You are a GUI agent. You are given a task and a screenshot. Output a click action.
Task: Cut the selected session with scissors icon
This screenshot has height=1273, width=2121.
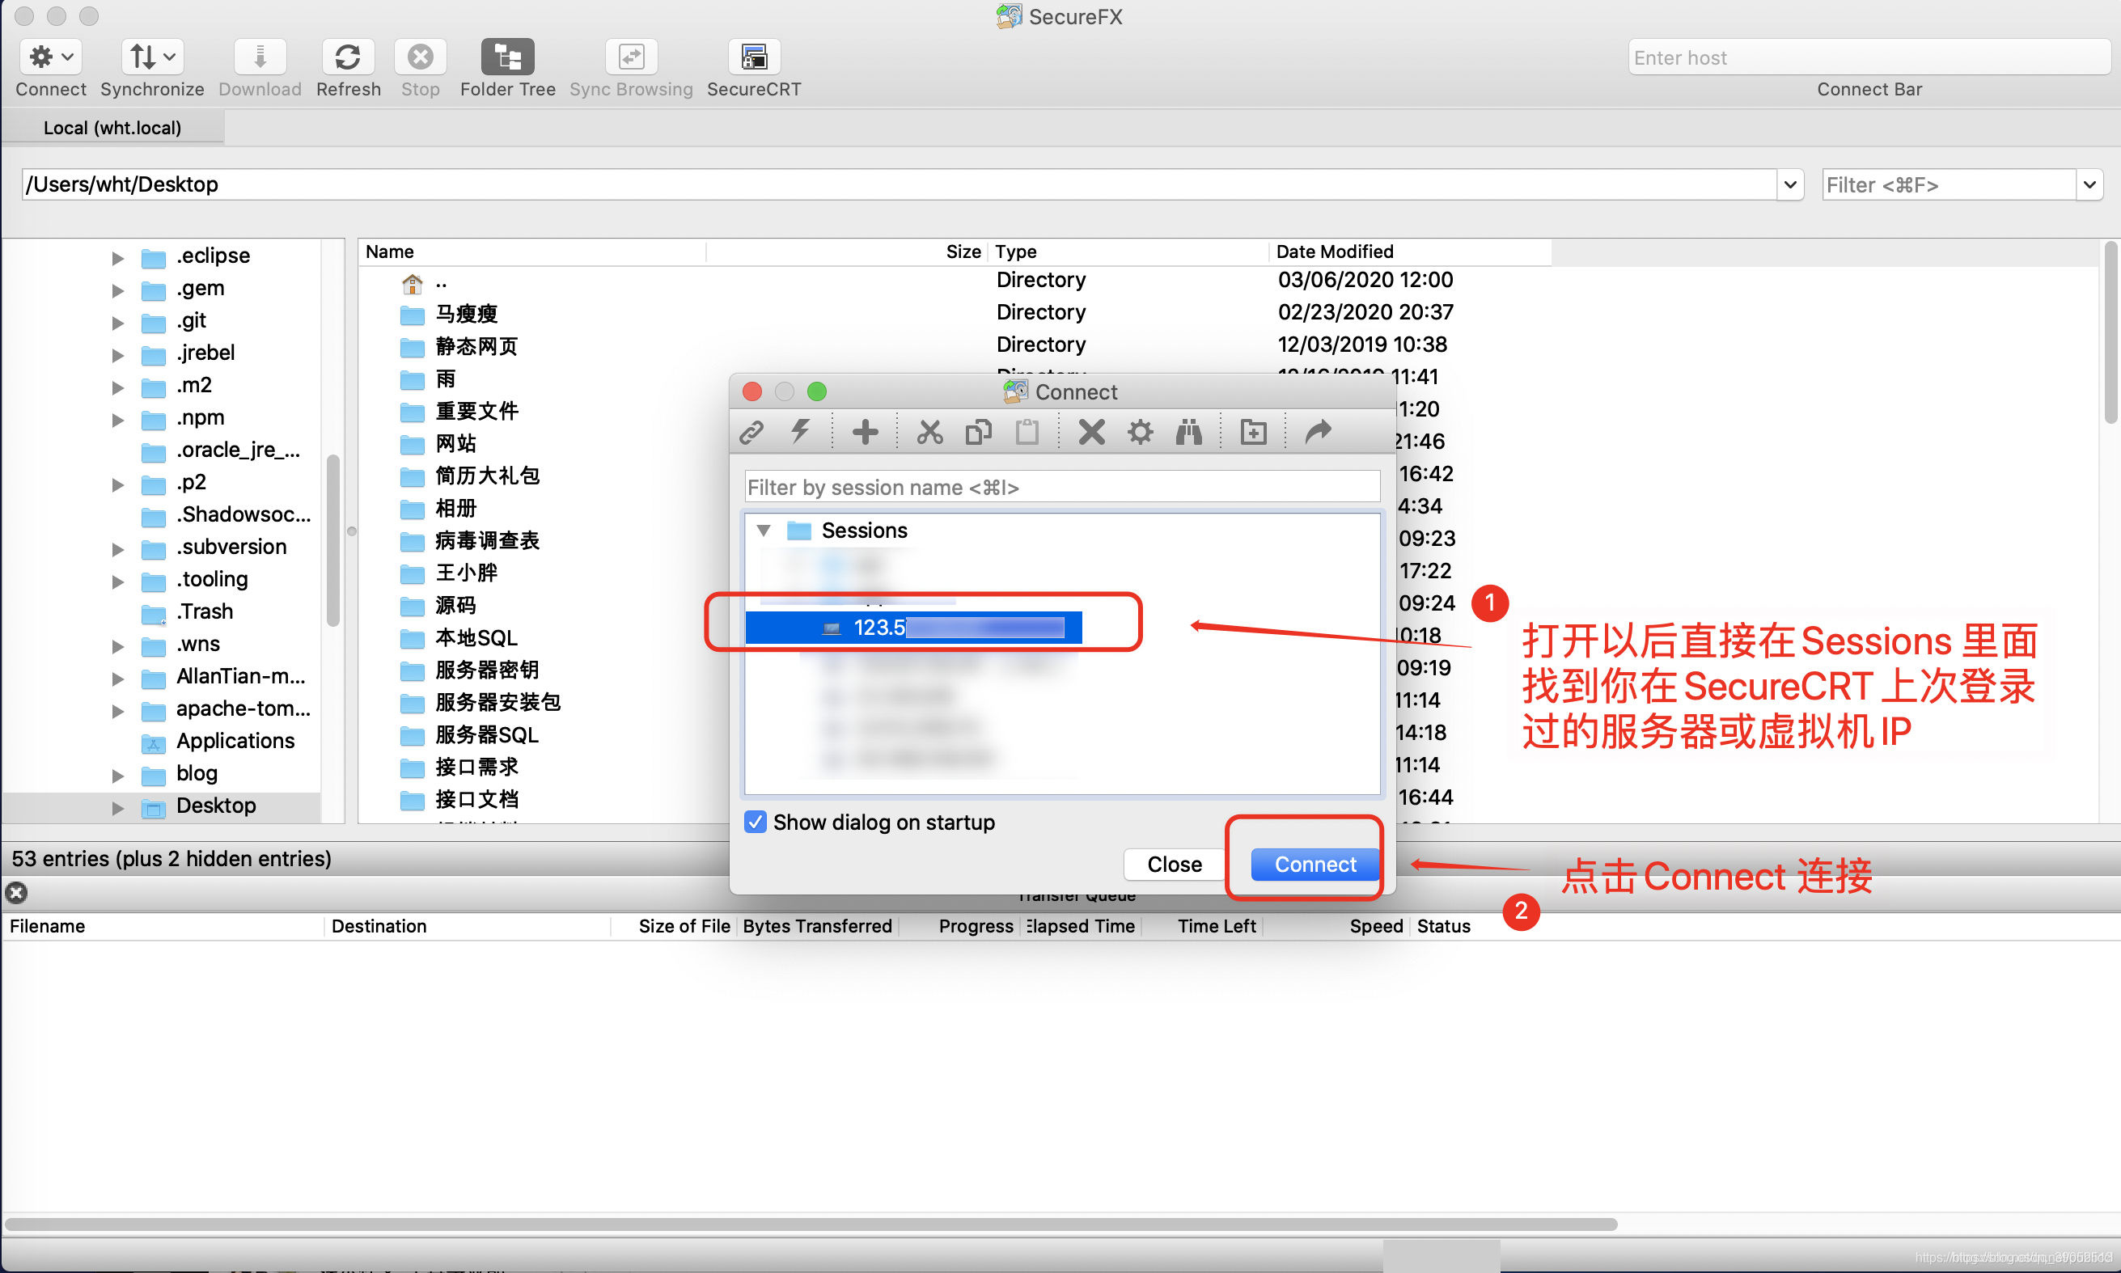(x=929, y=432)
